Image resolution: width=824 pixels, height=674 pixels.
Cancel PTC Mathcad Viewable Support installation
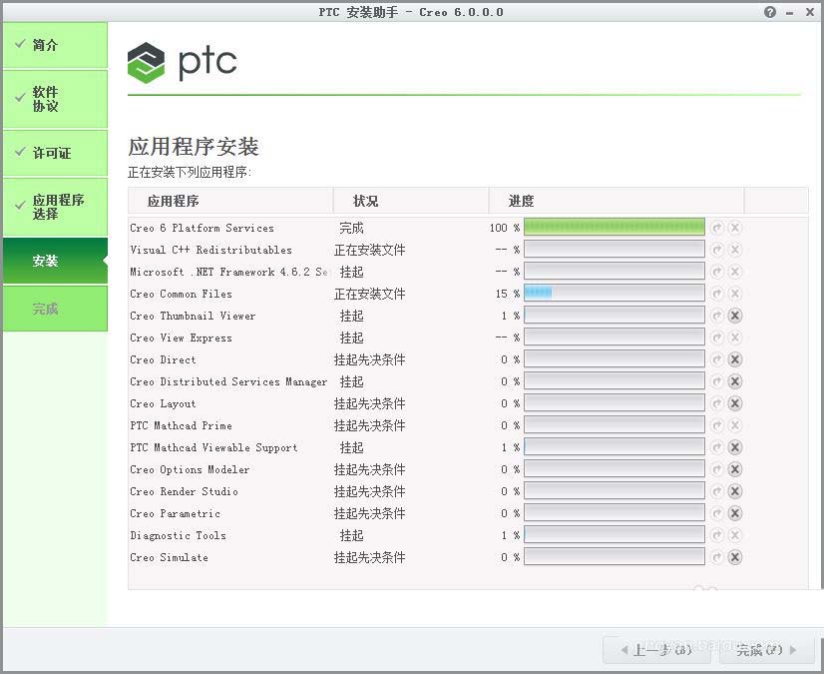tap(734, 447)
